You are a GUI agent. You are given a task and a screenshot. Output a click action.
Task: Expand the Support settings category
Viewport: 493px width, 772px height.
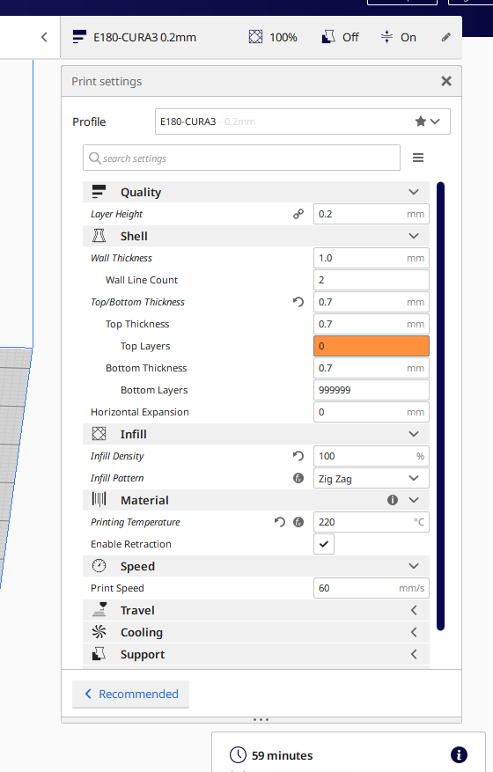256,654
